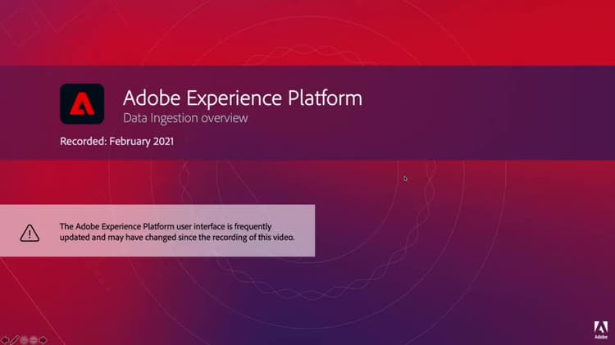Click the word "Adobe" in the slide title

pyautogui.click(x=152, y=98)
